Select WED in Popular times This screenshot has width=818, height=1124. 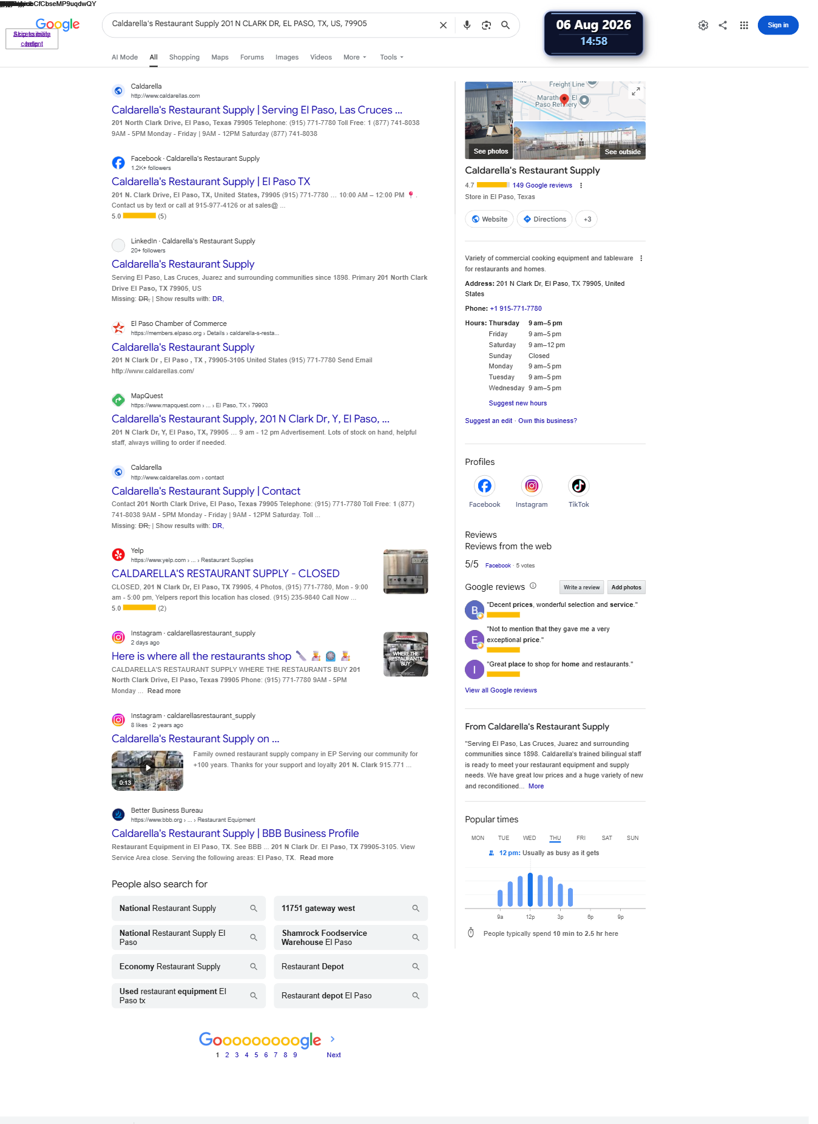pos(529,838)
